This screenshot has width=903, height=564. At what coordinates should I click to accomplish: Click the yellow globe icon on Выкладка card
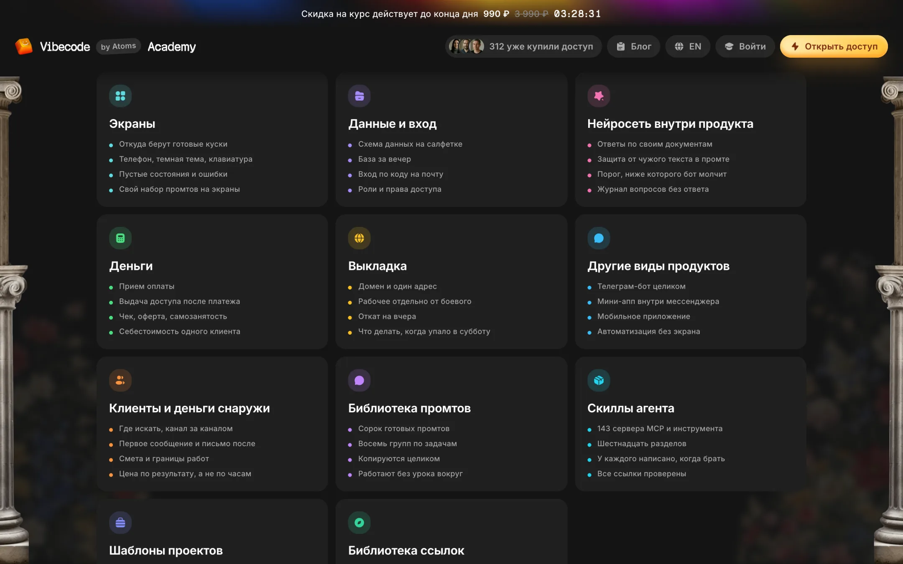click(360, 238)
